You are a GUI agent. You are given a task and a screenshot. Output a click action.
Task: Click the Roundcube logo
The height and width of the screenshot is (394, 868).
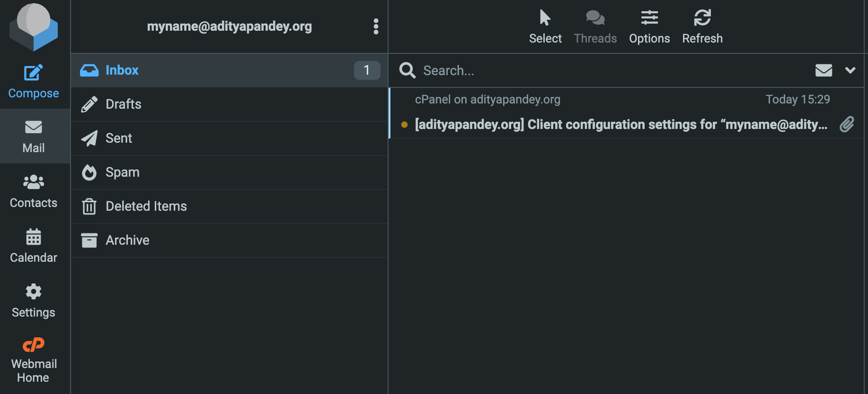point(34,27)
